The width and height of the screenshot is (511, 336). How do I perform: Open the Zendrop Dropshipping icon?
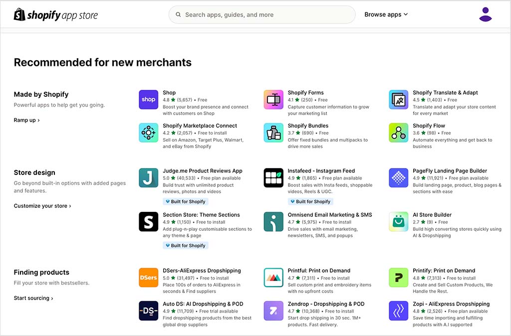(273, 311)
